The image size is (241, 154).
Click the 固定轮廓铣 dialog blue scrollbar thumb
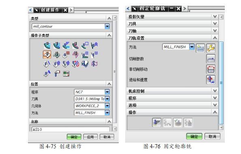[221, 83]
